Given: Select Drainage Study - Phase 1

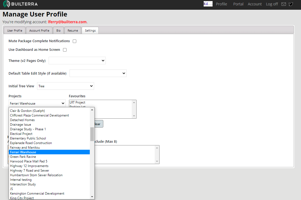Looking at the screenshot, I should pyautogui.click(x=49, y=129).
